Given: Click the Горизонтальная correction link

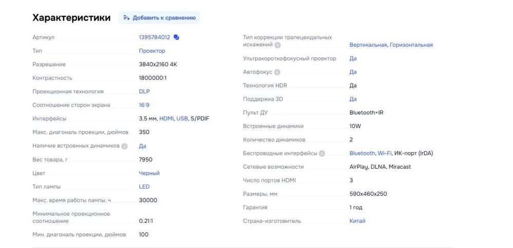Looking at the screenshot, I should (x=411, y=45).
